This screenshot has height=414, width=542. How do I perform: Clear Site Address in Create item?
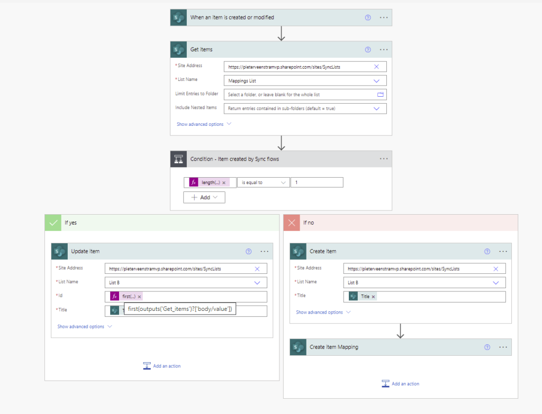tap(495, 269)
